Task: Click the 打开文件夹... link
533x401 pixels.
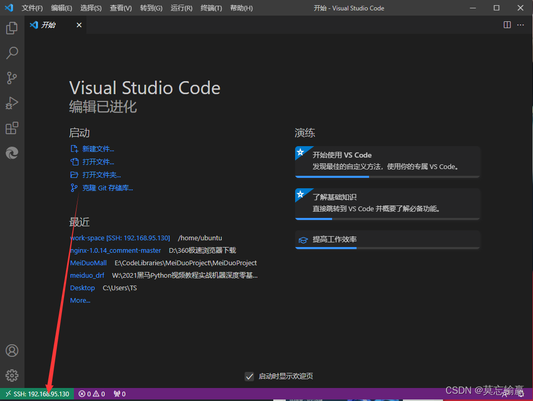Action: point(101,175)
